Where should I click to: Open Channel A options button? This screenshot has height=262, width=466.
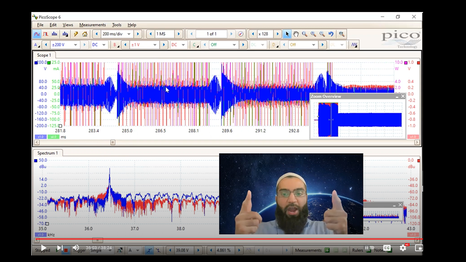(37, 45)
